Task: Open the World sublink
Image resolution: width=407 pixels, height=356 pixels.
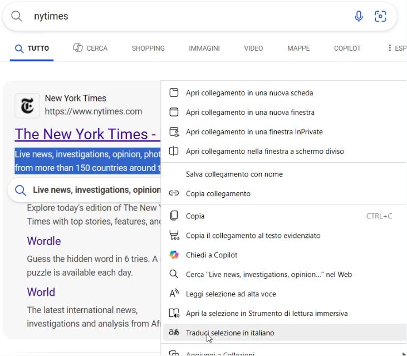Action: (41, 292)
